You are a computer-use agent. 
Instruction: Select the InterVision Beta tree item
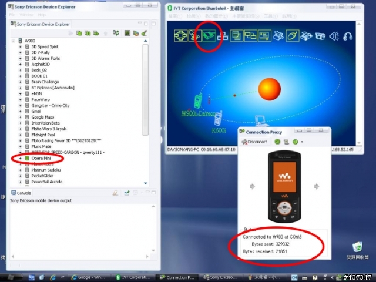(x=46, y=123)
